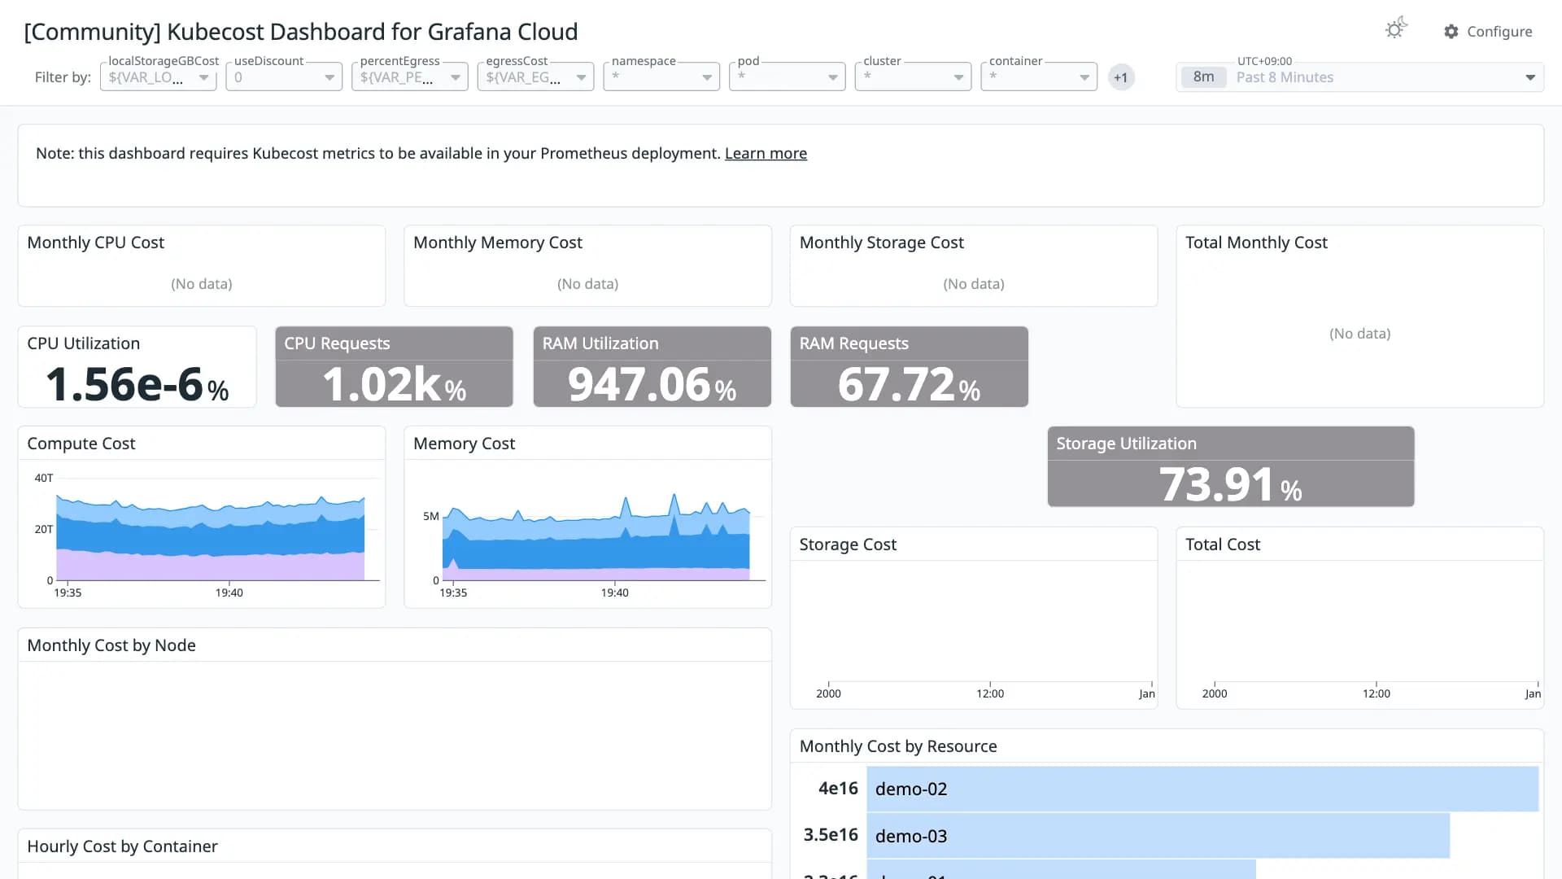
Task: Open the namespace filter dropdown
Action: (661, 77)
